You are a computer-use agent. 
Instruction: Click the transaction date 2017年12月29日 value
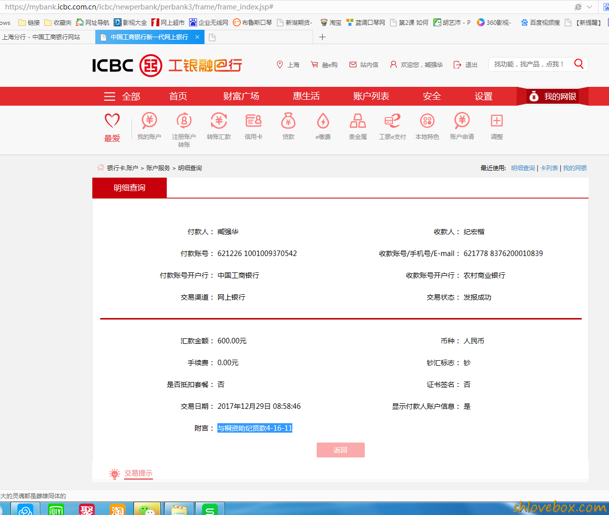tap(259, 406)
